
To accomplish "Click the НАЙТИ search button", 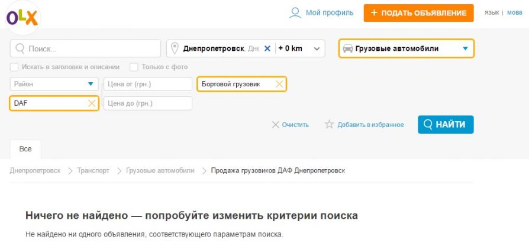I will [446, 125].
